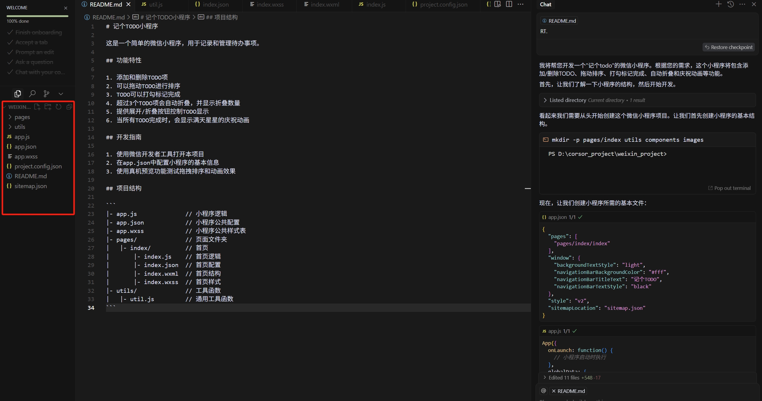Open markdown preview to the side
The width and height of the screenshot is (762, 401).
tap(498, 4)
